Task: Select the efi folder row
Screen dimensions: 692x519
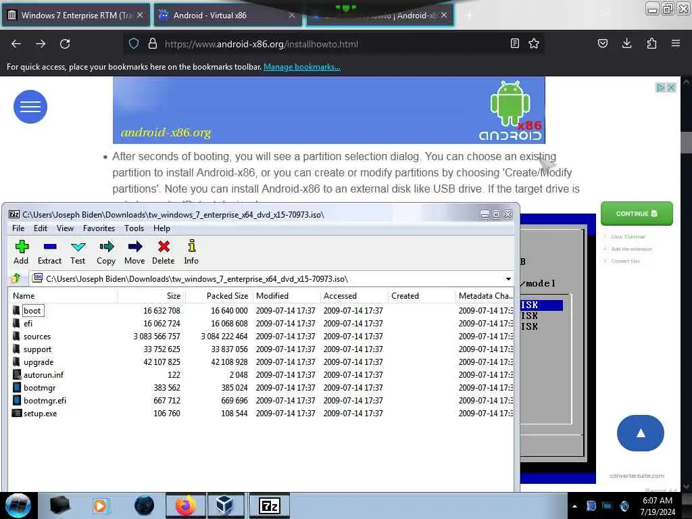Action: point(262,324)
